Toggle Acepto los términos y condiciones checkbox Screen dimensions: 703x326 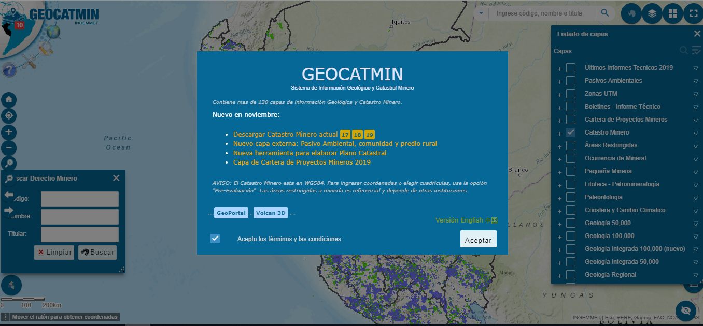(215, 239)
